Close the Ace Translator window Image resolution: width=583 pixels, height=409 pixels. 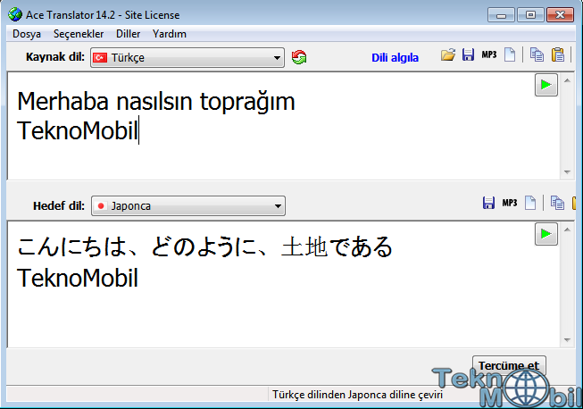pos(560,15)
